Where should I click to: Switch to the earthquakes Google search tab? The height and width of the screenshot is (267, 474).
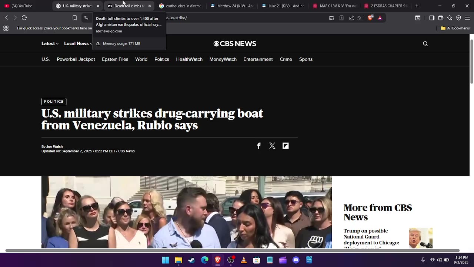(x=180, y=6)
